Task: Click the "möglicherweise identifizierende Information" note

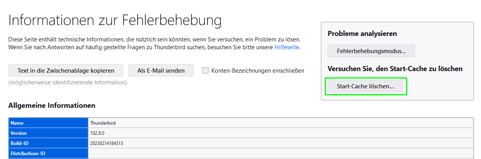Action: point(68,82)
